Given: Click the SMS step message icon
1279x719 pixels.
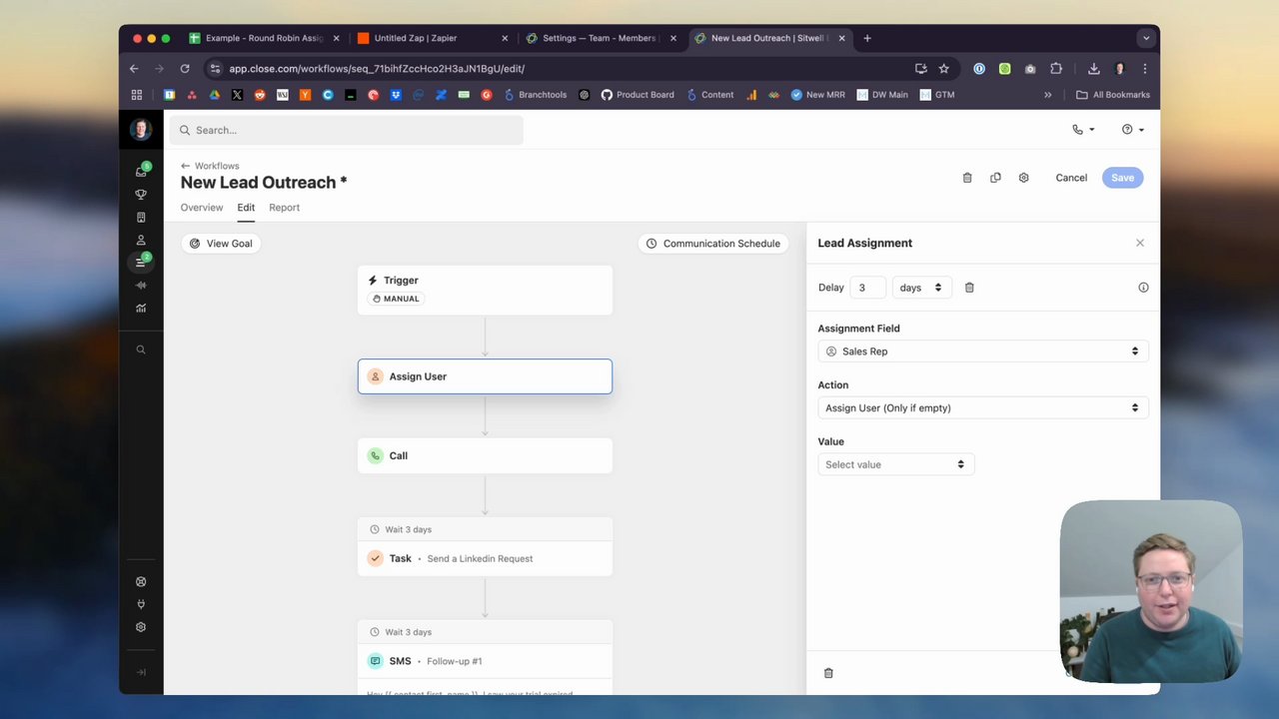Looking at the screenshot, I should pyautogui.click(x=375, y=661).
